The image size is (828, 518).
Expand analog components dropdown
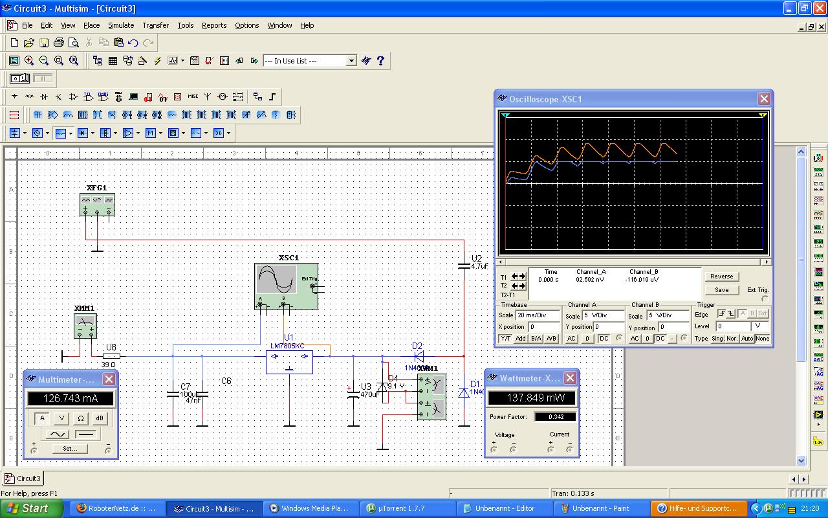click(138, 133)
